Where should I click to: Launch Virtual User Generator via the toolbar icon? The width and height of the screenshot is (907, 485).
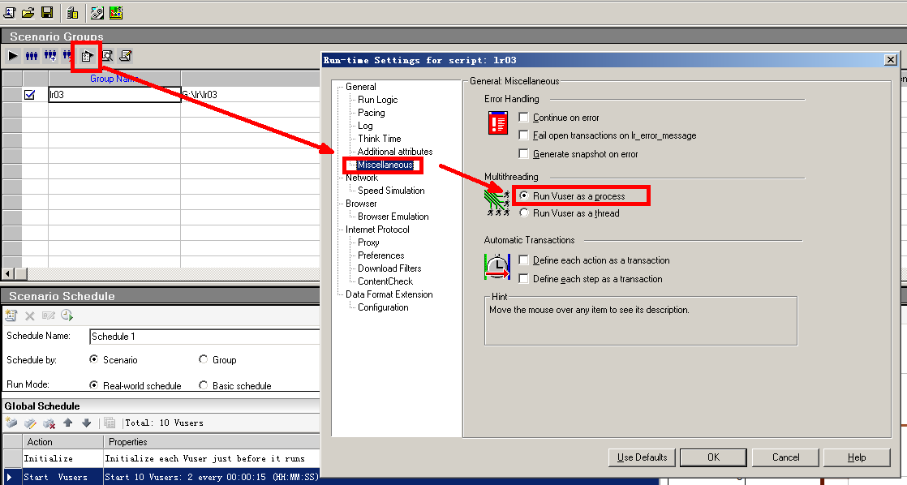[97, 12]
